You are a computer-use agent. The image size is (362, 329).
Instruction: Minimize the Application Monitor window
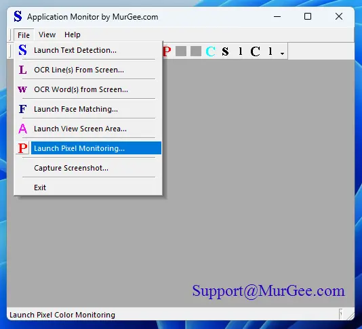277,17
